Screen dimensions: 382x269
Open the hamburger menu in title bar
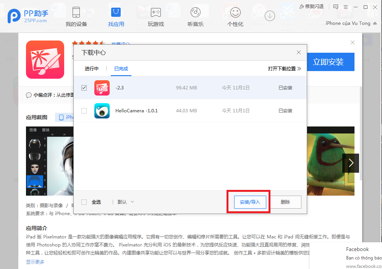coord(345,7)
